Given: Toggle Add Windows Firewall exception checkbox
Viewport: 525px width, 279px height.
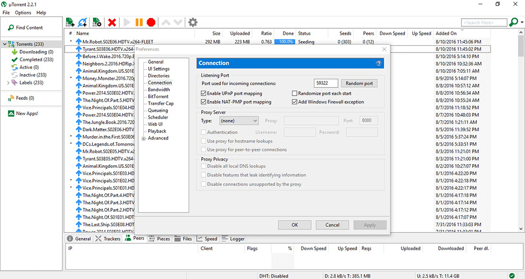Looking at the screenshot, I should click(x=295, y=102).
